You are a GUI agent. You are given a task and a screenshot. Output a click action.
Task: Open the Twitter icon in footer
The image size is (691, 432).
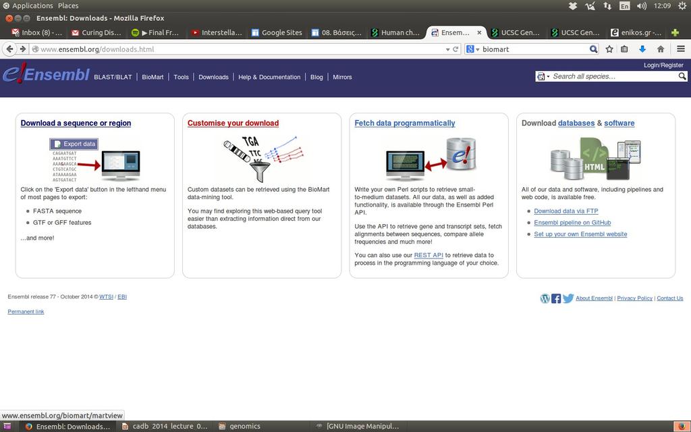point(568,298)
